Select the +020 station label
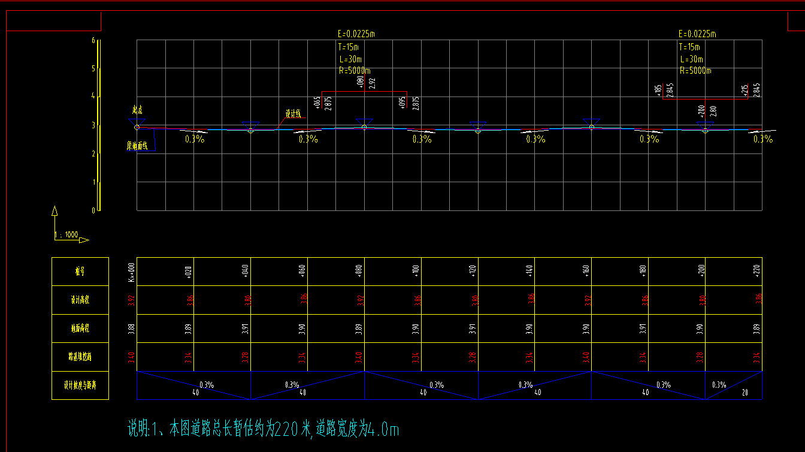The image size is (805, 452). point(189,272)
